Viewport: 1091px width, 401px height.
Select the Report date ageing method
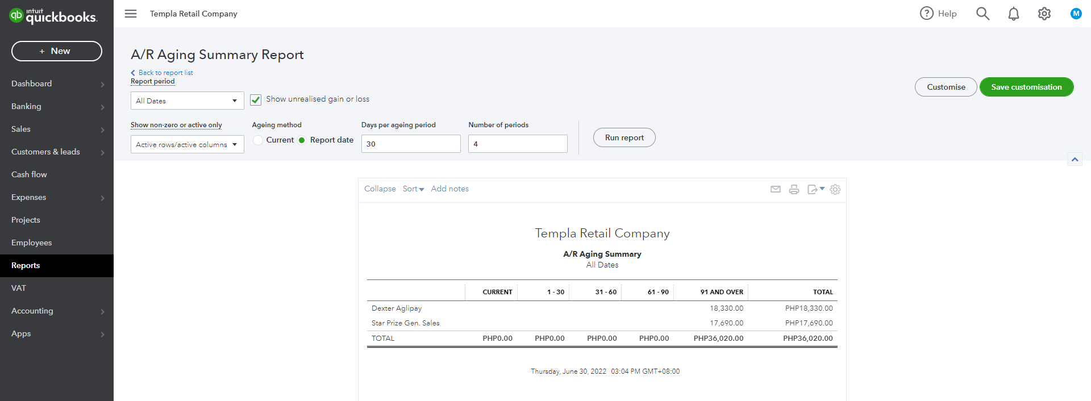click(x=302, y=140)
